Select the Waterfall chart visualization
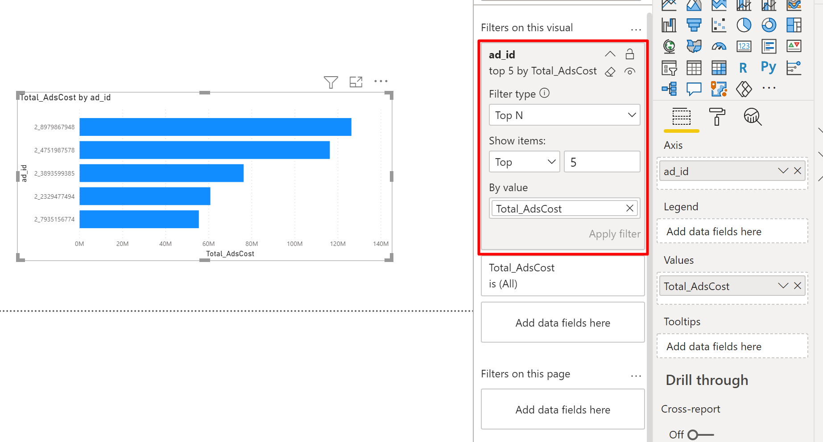The width and height of the screenshot is (823, 442). [x=669, y=25]
